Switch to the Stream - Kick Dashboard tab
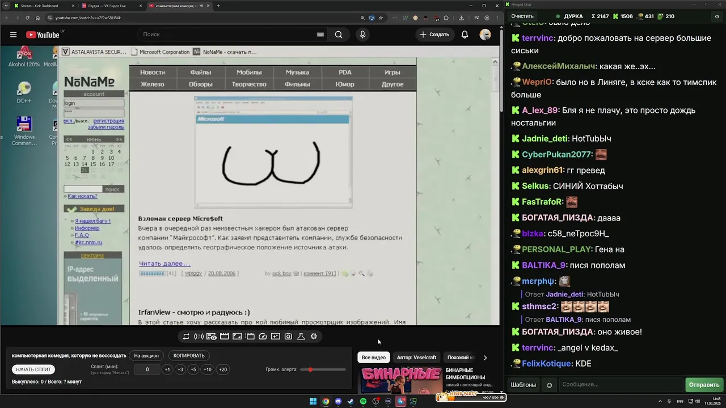 click(43, 6)
